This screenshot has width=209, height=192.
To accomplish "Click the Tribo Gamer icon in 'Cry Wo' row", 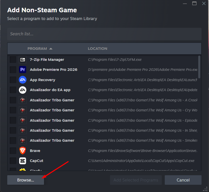I will click(22, 110).
